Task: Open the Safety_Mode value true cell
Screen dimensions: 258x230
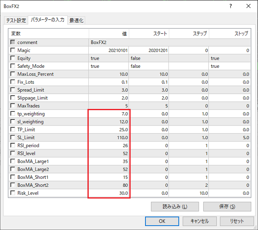Action: click(x=108, y=66)
